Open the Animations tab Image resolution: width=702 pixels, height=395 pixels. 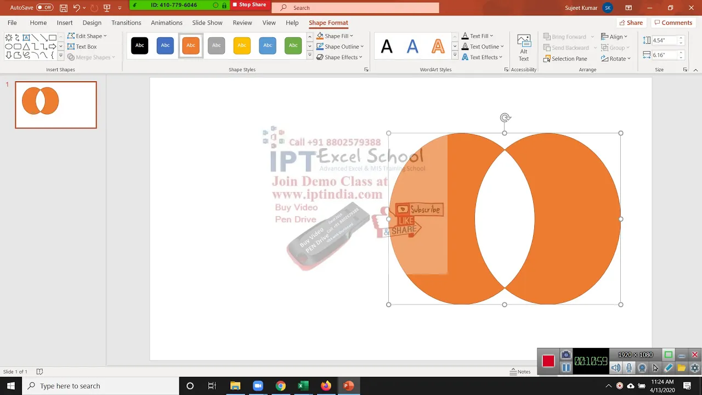point(167,22)
